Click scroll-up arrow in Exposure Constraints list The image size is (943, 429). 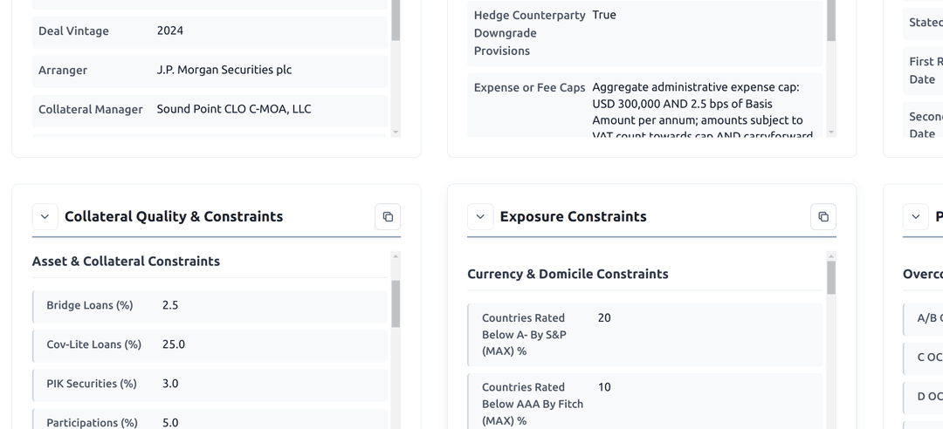831,256
